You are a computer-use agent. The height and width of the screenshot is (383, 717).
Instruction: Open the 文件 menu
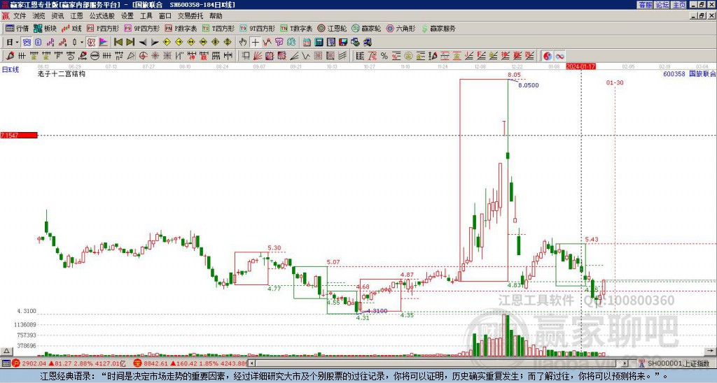pos(20,16)
